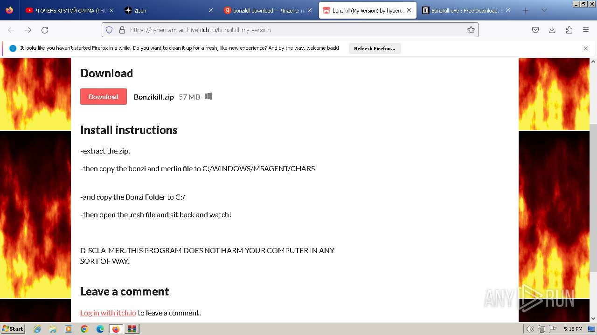The height and width of the screenshot is (335, 597).
Task: Open the Windows Start menu
Action: pyautogui.click(x=13, y=329)
